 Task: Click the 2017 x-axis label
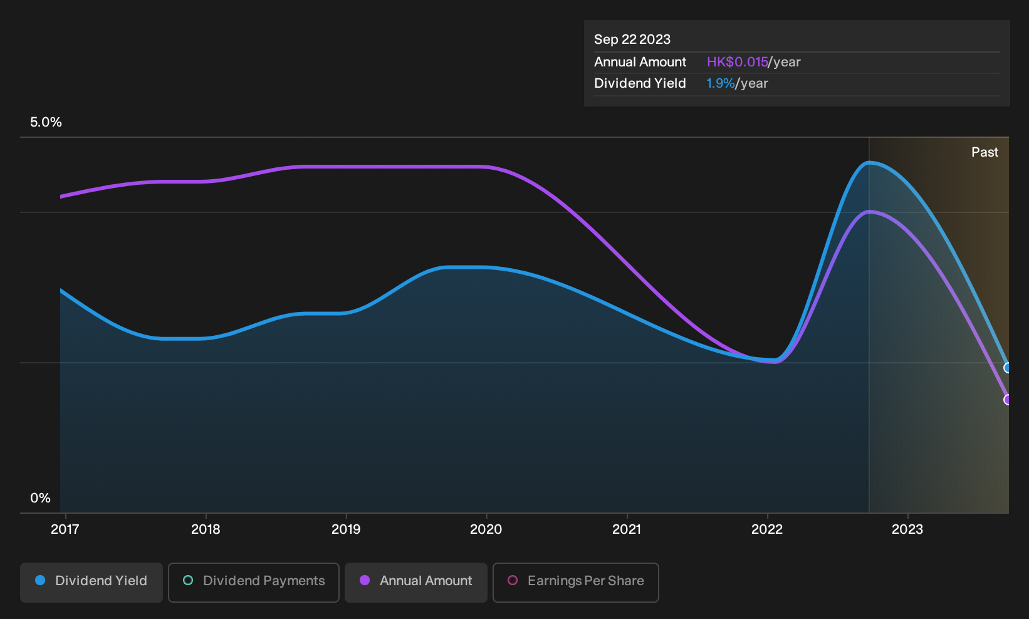tap(65, 529)
